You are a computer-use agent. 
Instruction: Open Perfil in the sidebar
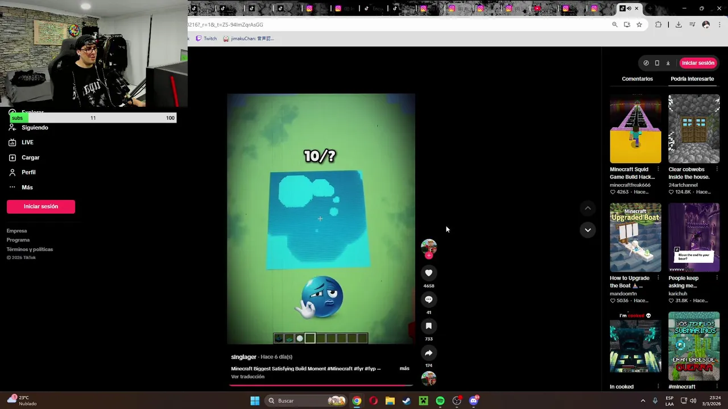coord(28,173)
